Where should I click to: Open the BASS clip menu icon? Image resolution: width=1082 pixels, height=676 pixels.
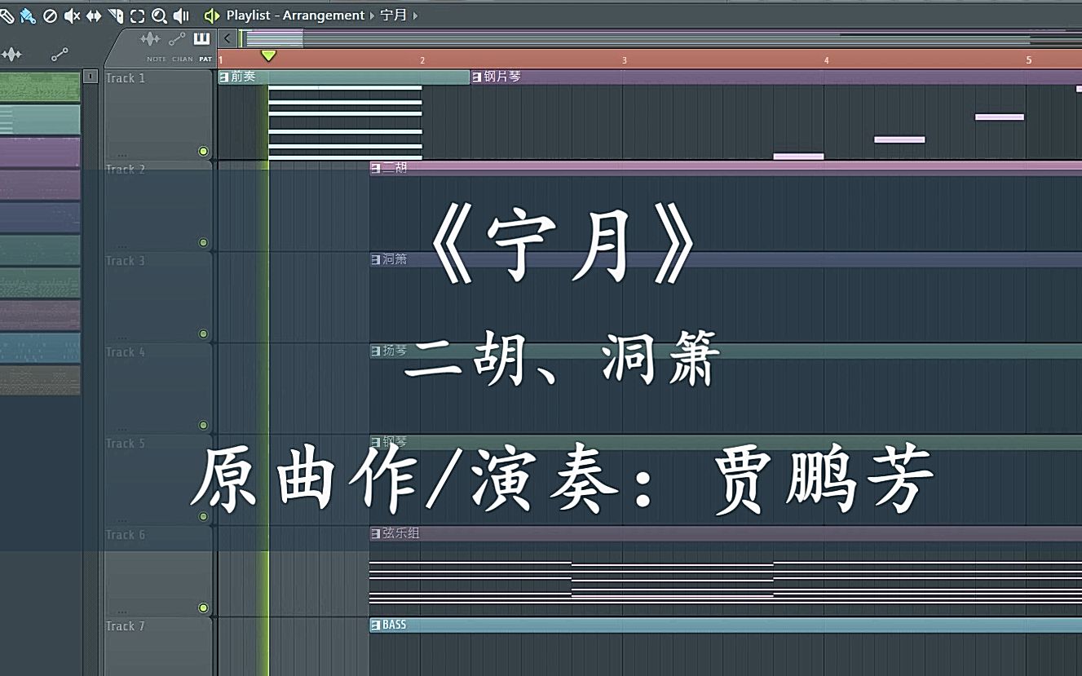pos(376,625)
